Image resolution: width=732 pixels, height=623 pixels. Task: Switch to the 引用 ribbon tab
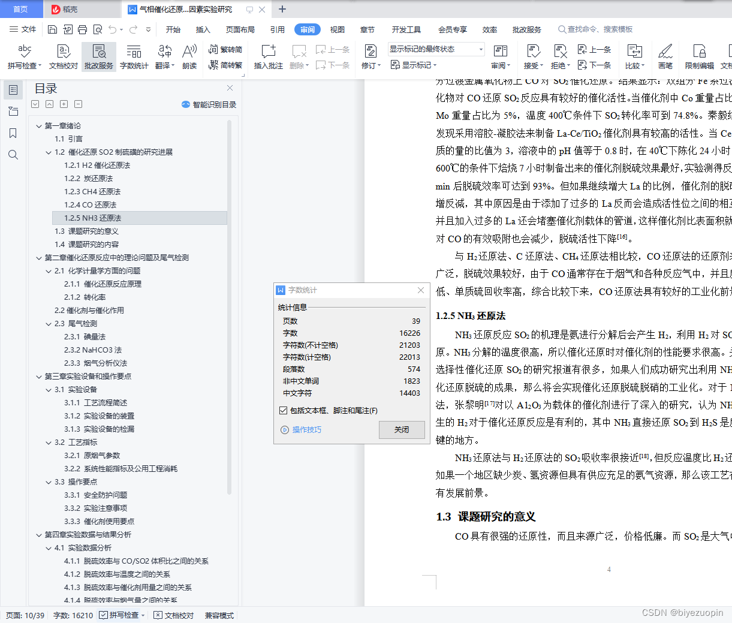pos(278,29)
